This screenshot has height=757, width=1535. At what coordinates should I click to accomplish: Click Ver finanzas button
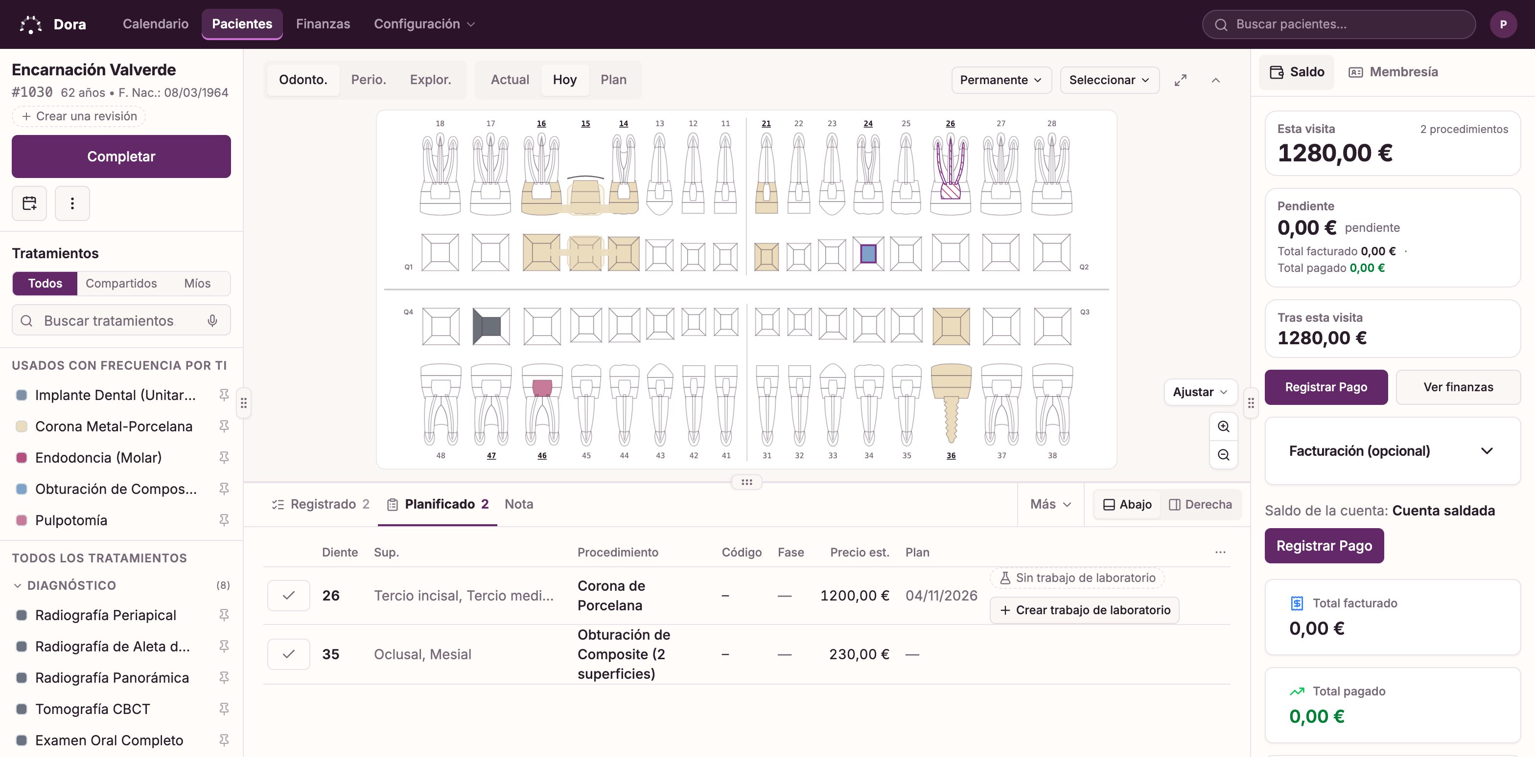(1458, 387)
